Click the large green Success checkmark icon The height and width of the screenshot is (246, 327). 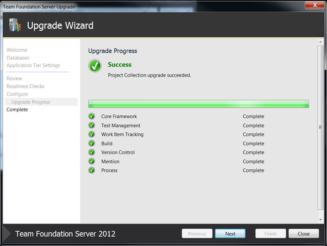pyautogui.click(x=95, y=66)
